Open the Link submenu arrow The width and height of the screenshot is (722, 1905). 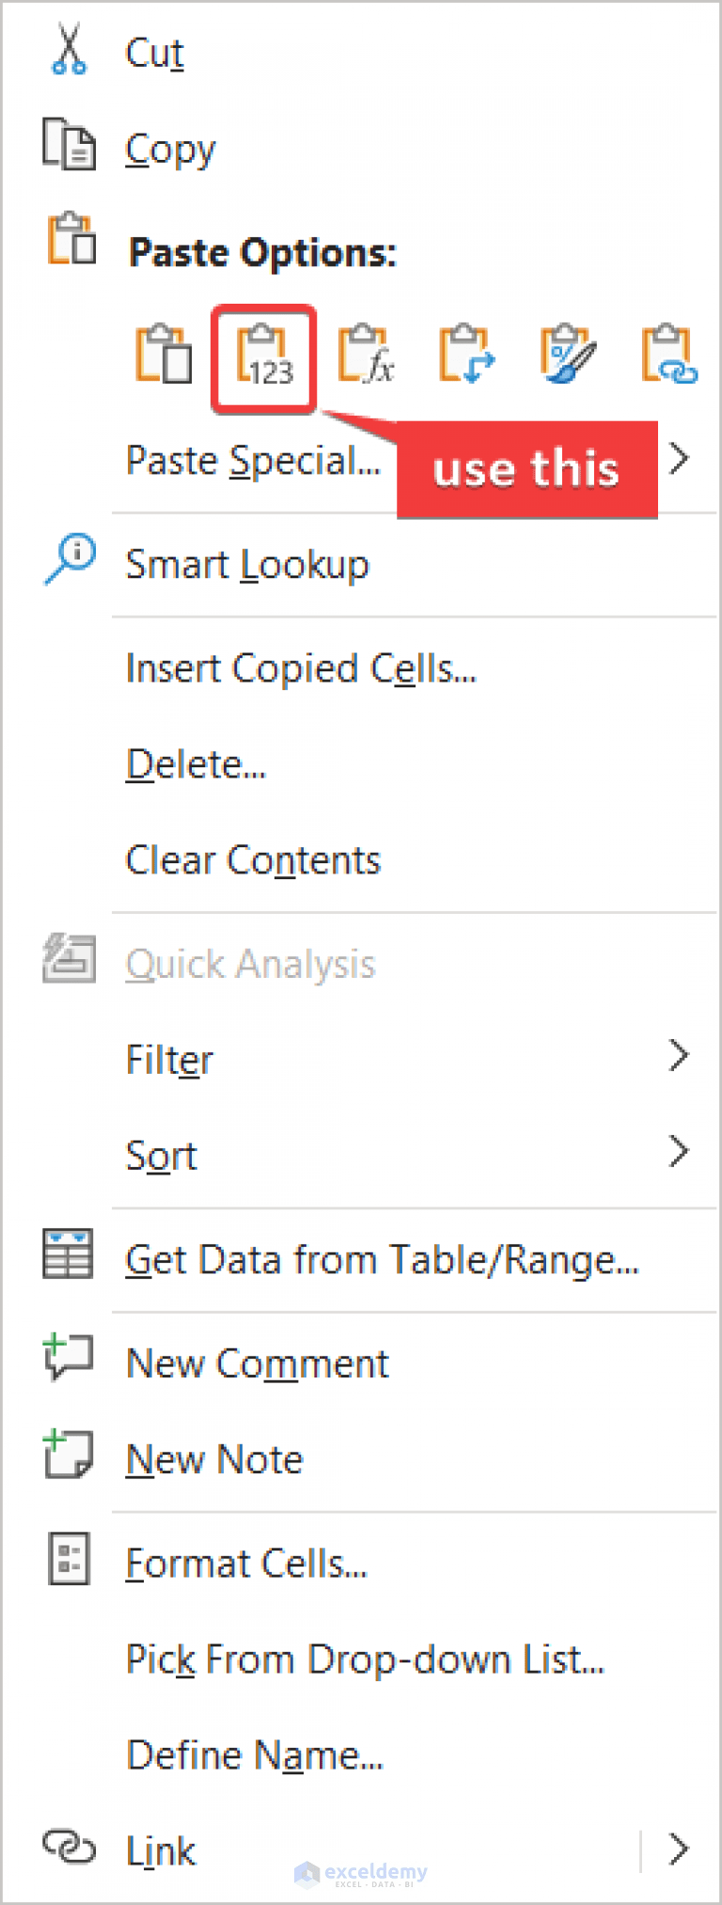coord(679,1848)
